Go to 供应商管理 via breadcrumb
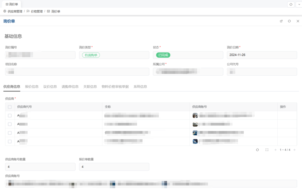The height and width of the screenshot is (190, 302). (x=15, y=11)
